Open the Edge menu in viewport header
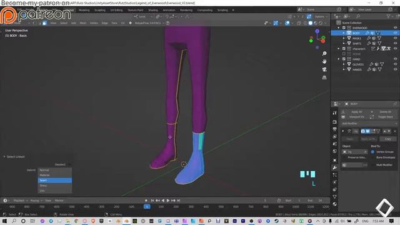Image resolution: width=400 pixels, height=225 pixels. tap(104, 23)
